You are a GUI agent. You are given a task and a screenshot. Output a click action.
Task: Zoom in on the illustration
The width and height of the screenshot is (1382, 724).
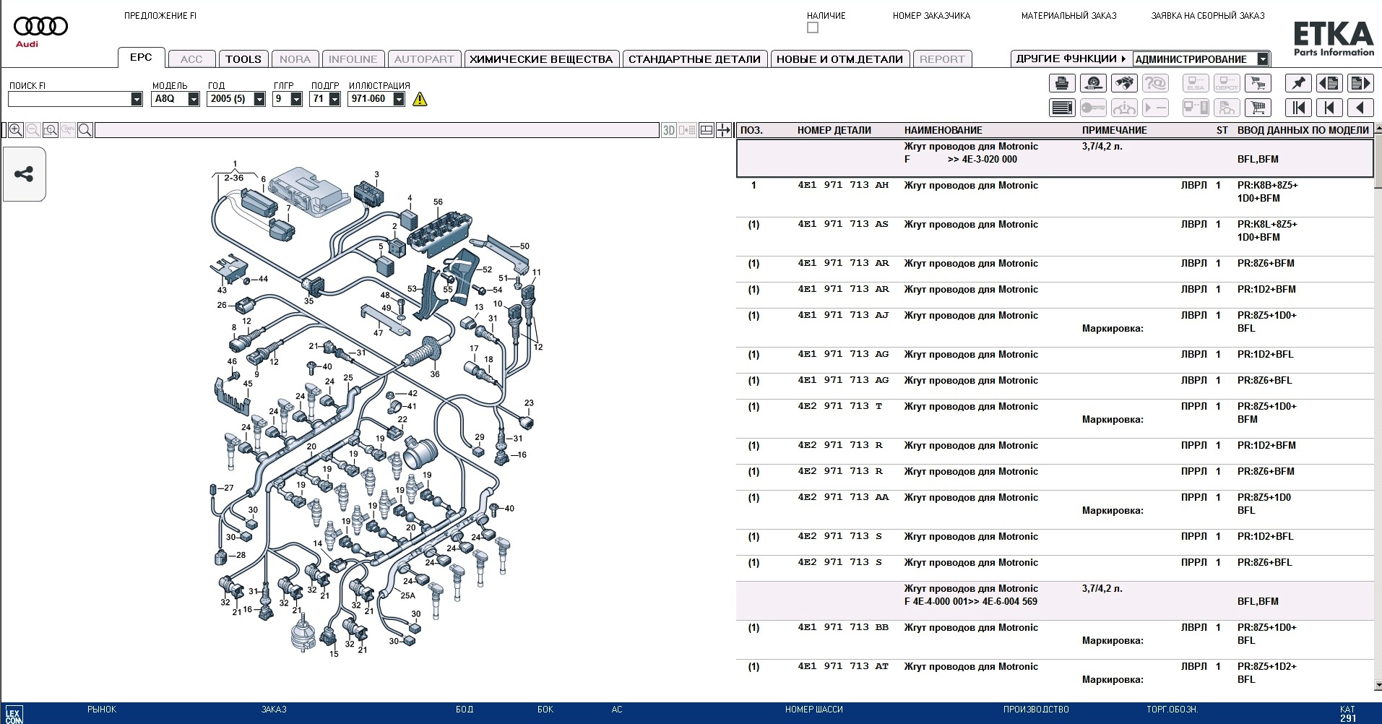click(15, 130)
